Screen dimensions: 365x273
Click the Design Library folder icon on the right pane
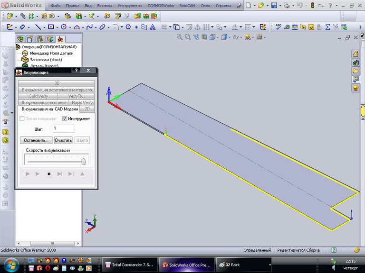355,71
